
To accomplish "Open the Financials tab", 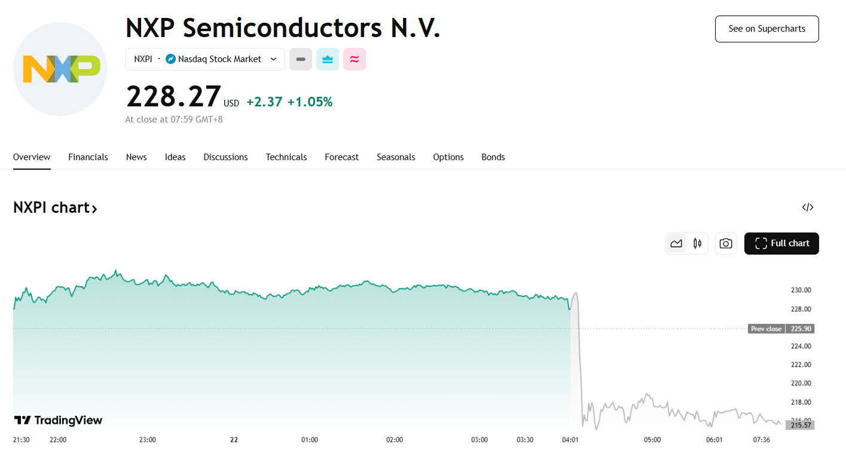I will (x=88, y=157).
